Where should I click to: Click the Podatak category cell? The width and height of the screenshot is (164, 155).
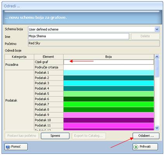[x=19, y=100]
